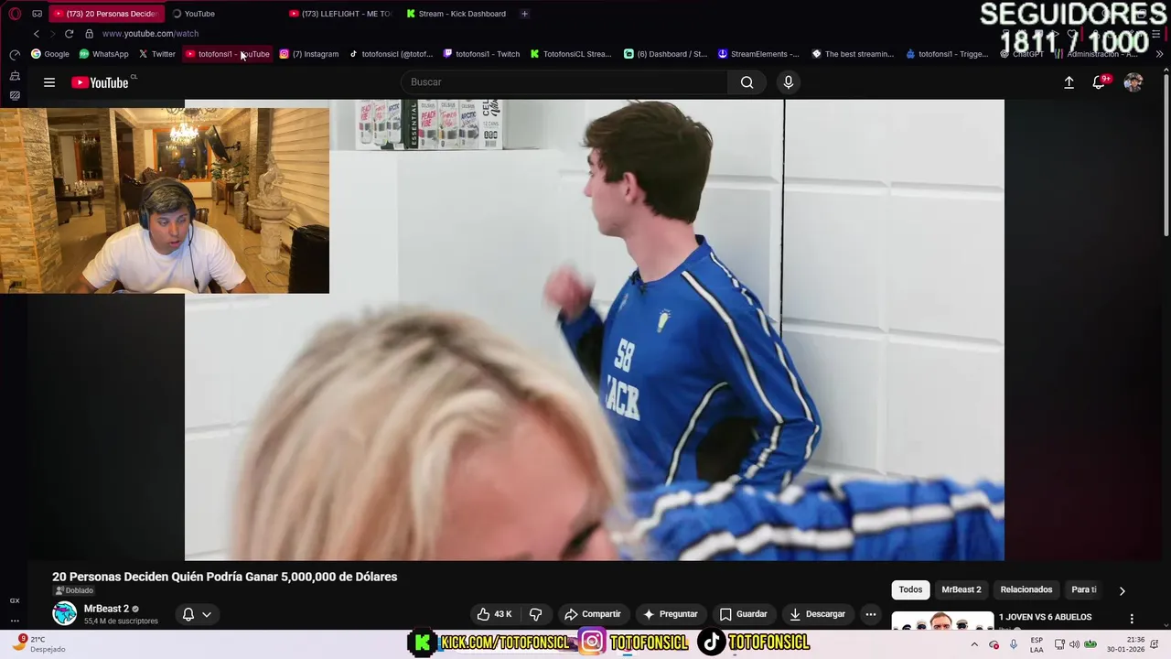Image resolution: width=1171 pixels, height=659 pixels.
Task: Click the Descargar download button
Action: click(817, 614)
